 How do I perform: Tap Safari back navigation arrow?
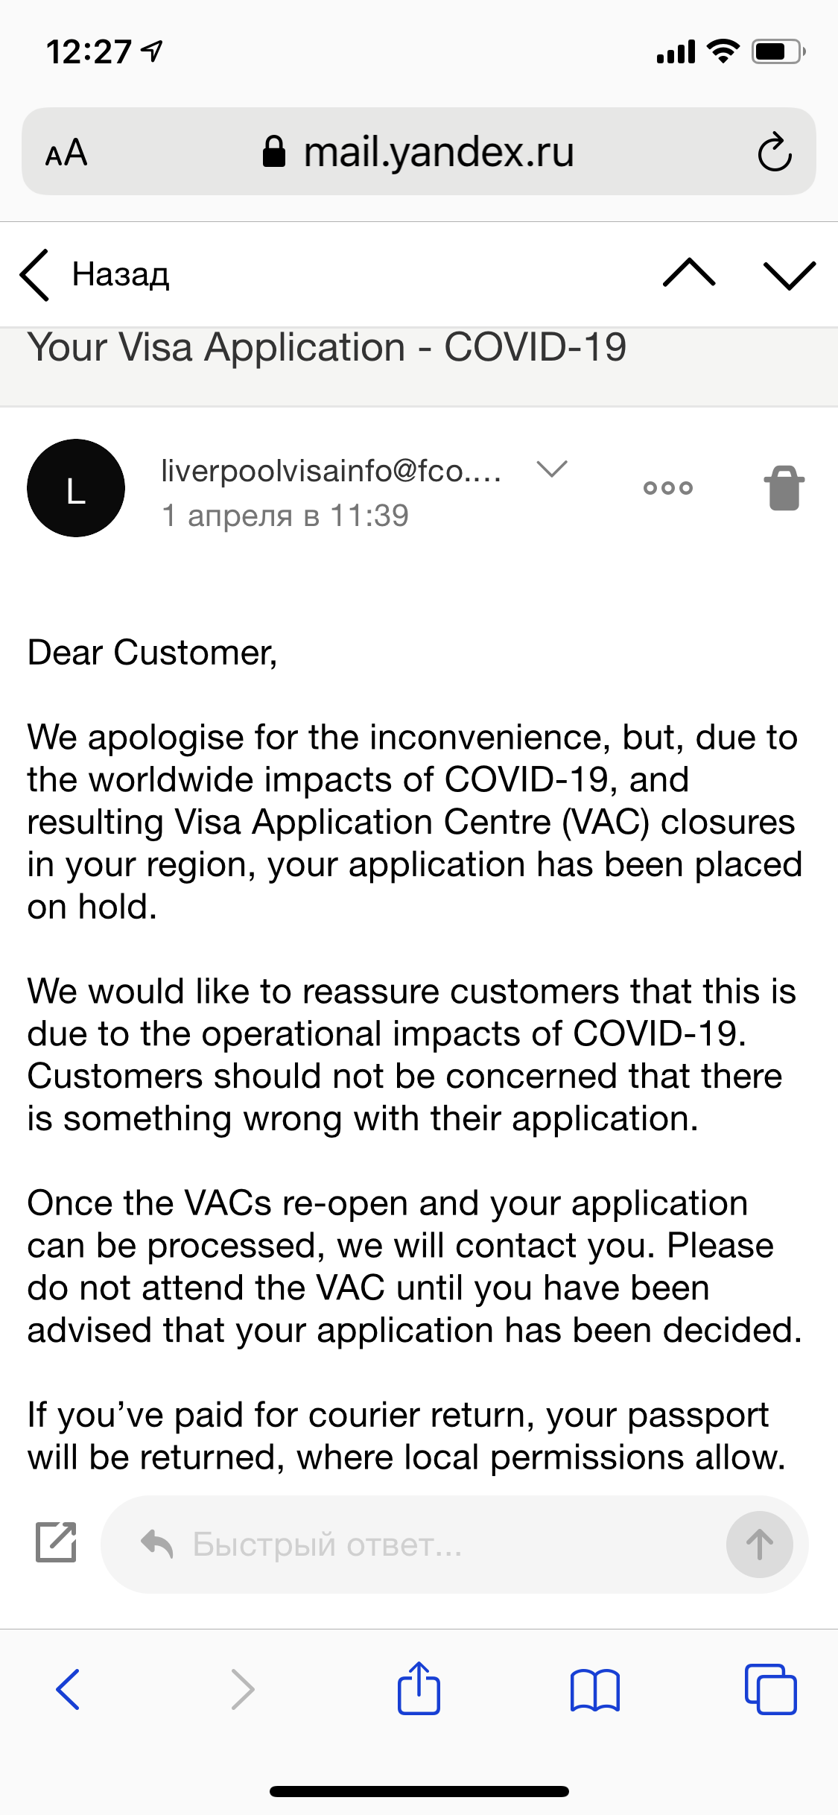(x=68, y=1689)
